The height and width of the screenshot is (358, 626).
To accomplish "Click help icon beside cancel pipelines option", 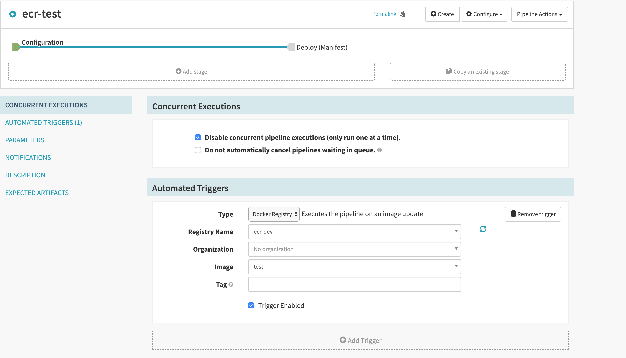I will (379, 150).
